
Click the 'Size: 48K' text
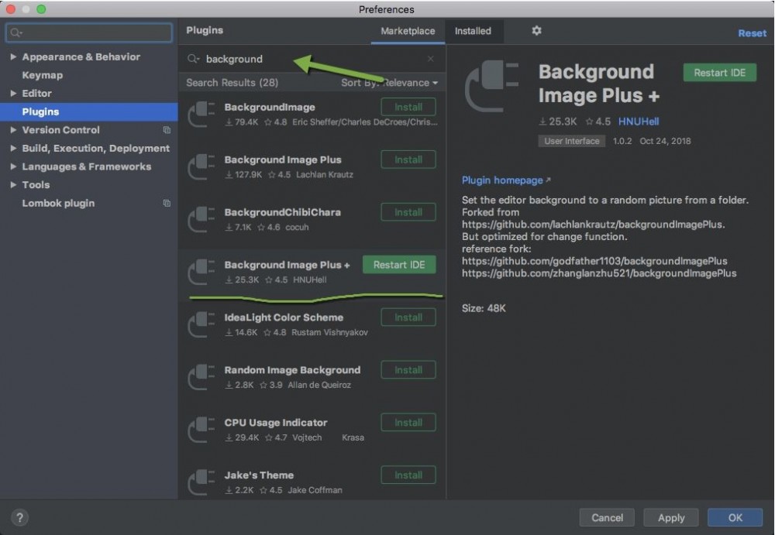(484, 308)
